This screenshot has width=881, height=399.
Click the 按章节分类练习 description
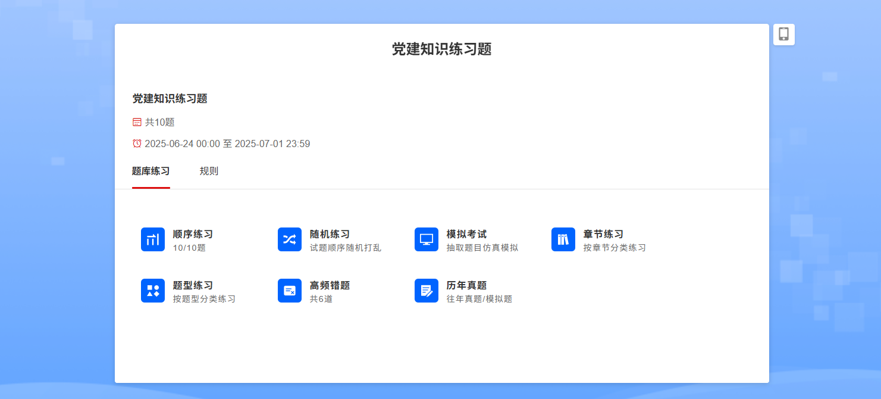(x=614, y=248)
